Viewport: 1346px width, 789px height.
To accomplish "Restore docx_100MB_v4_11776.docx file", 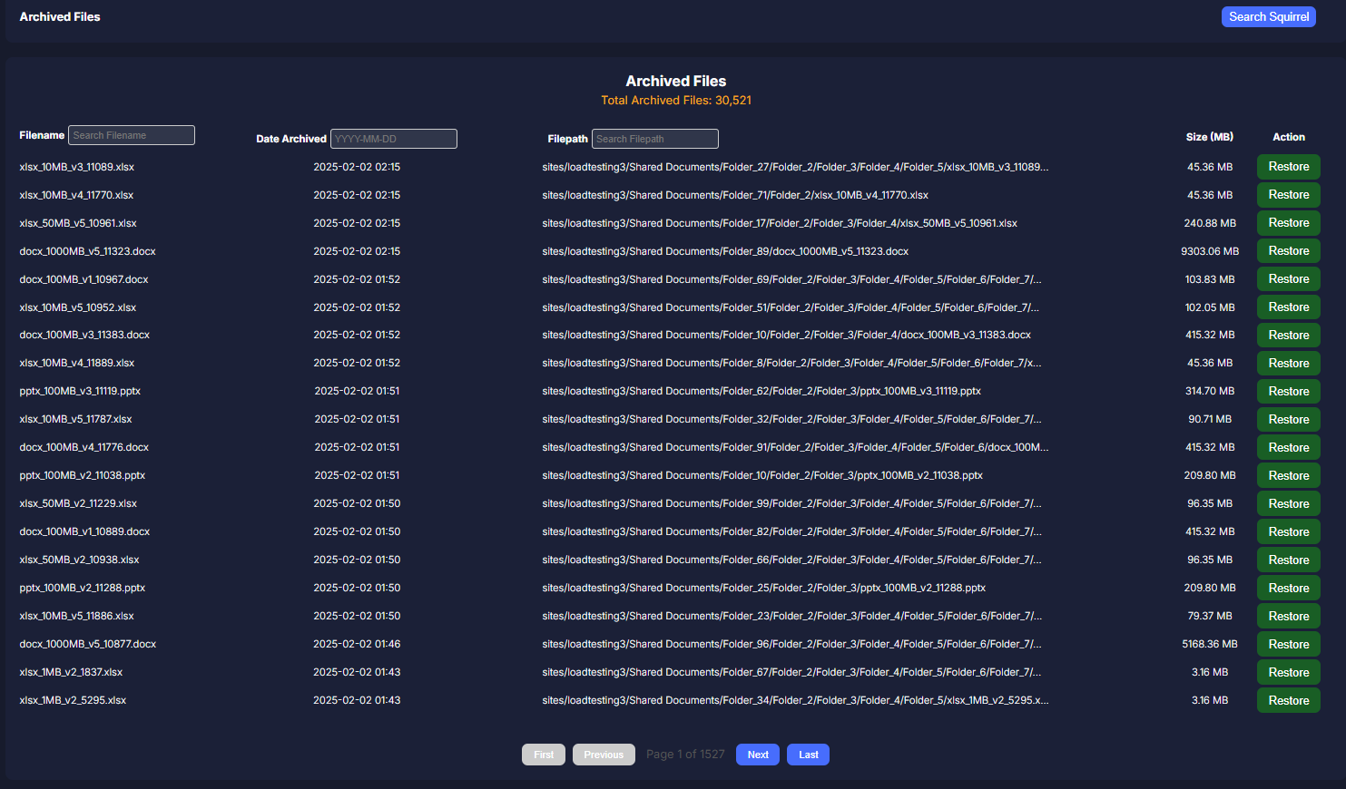I will point(1288,448).
